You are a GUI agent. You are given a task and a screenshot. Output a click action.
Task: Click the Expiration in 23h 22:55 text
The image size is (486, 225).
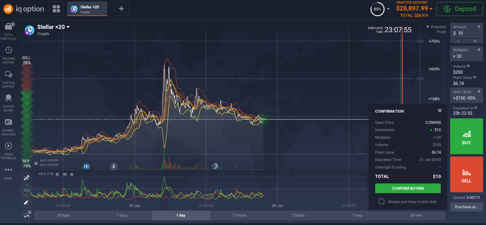(x=465, y=111)
